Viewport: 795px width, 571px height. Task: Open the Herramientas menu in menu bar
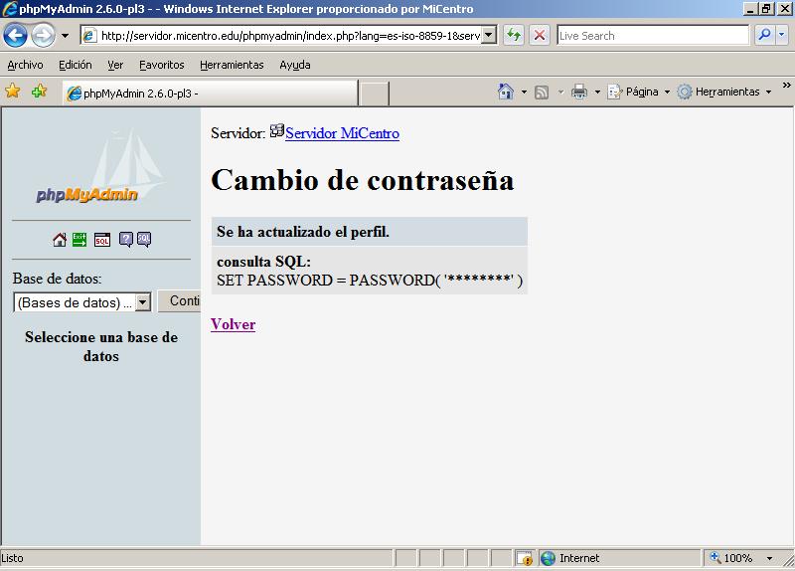[x=232, y=65]
